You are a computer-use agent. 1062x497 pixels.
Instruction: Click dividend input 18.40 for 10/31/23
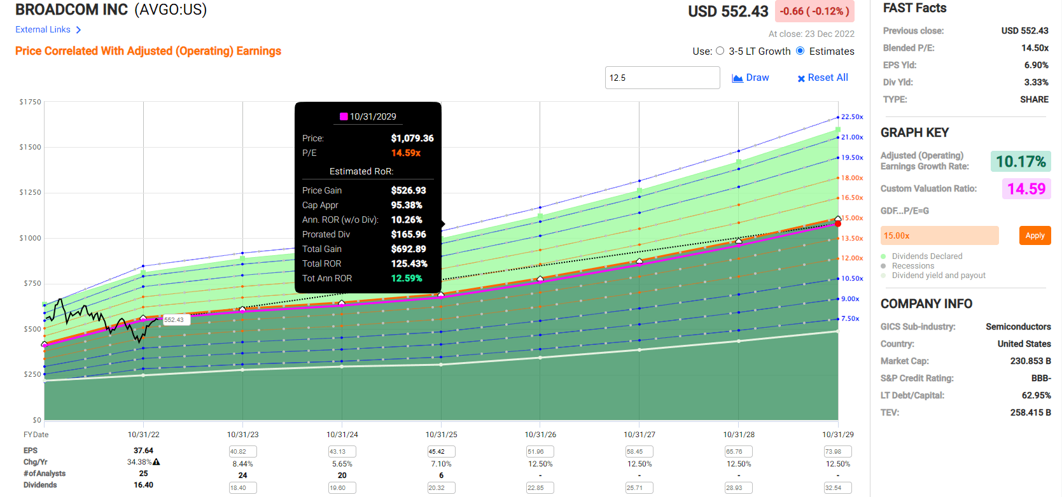(242, 487)
